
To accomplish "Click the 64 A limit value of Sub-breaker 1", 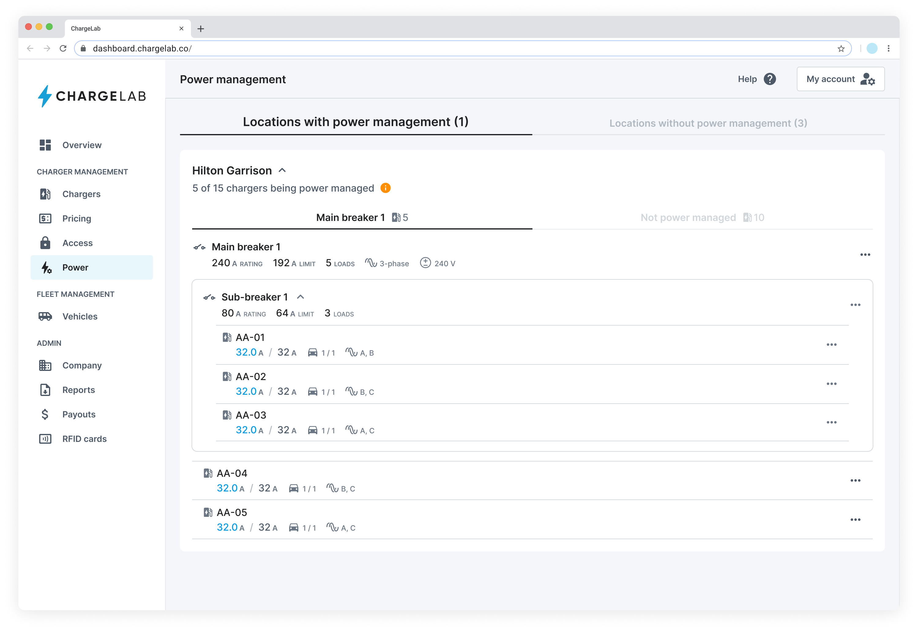I will (x=295, y=314).
